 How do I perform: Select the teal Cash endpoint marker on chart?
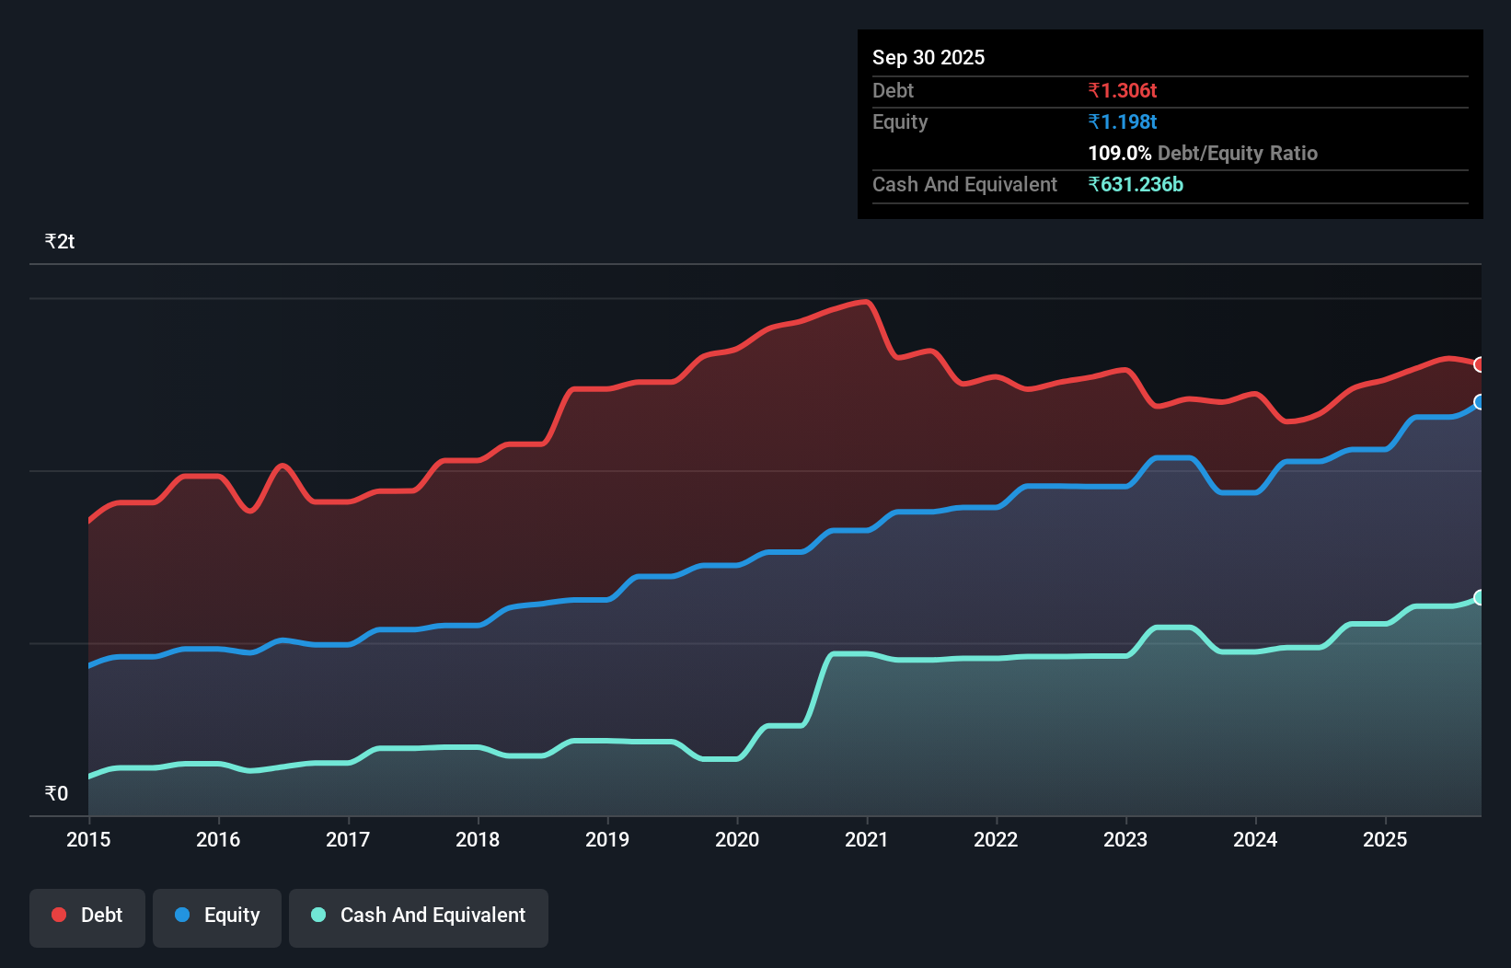click(x=1480, y=598)
